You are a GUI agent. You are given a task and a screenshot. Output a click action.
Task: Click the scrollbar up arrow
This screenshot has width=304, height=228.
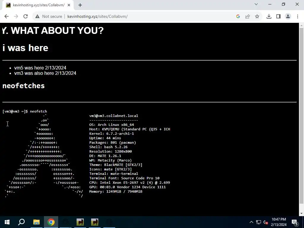pos(301,26)
